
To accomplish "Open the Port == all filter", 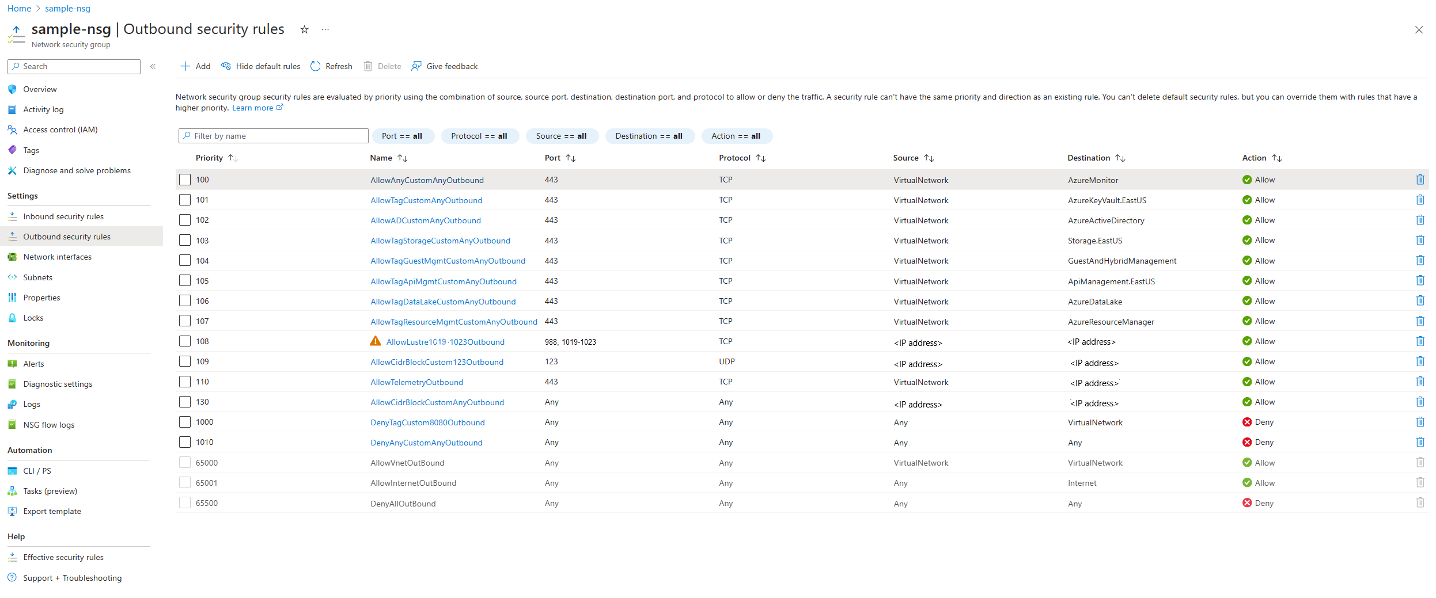I will point(402,136).
